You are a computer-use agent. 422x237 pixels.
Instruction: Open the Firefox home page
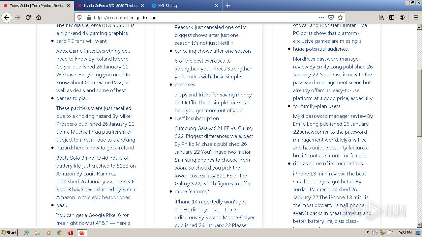39,17
